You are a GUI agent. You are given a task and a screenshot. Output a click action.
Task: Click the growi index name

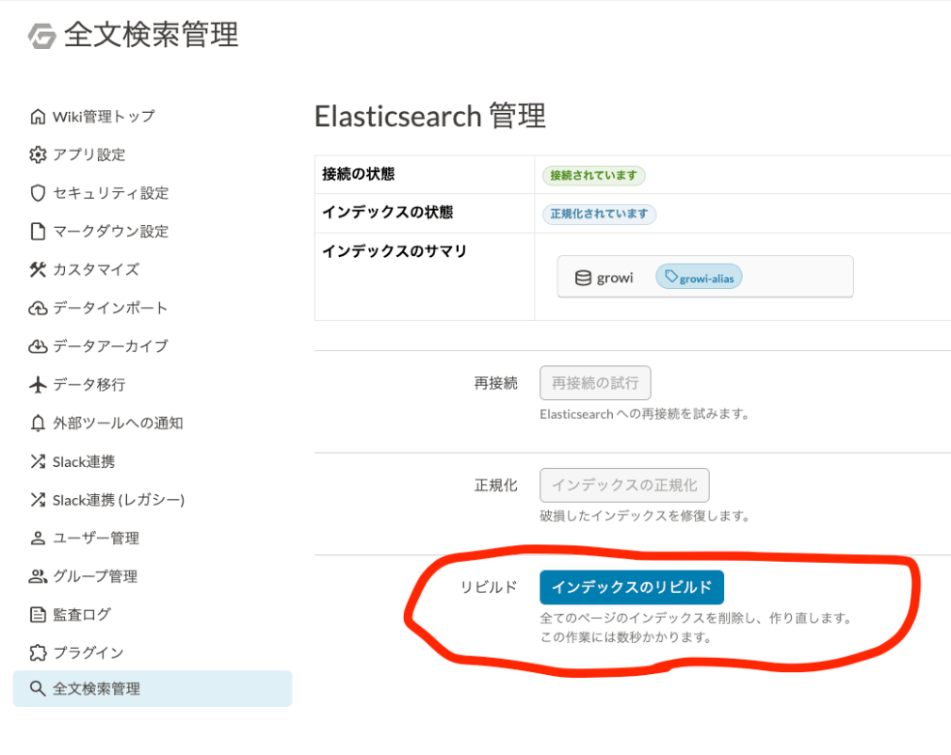point(615,278)
